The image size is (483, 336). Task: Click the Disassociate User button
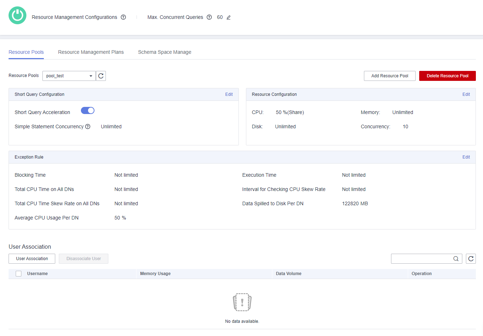[84, 259]
